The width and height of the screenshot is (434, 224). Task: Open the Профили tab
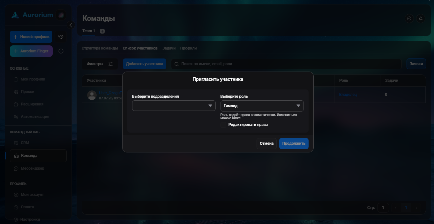188,48
